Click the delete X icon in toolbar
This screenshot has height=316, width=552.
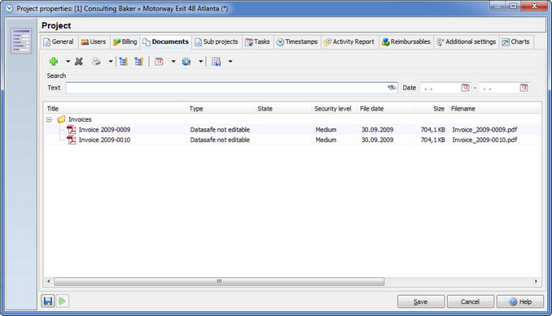(79, 62)
